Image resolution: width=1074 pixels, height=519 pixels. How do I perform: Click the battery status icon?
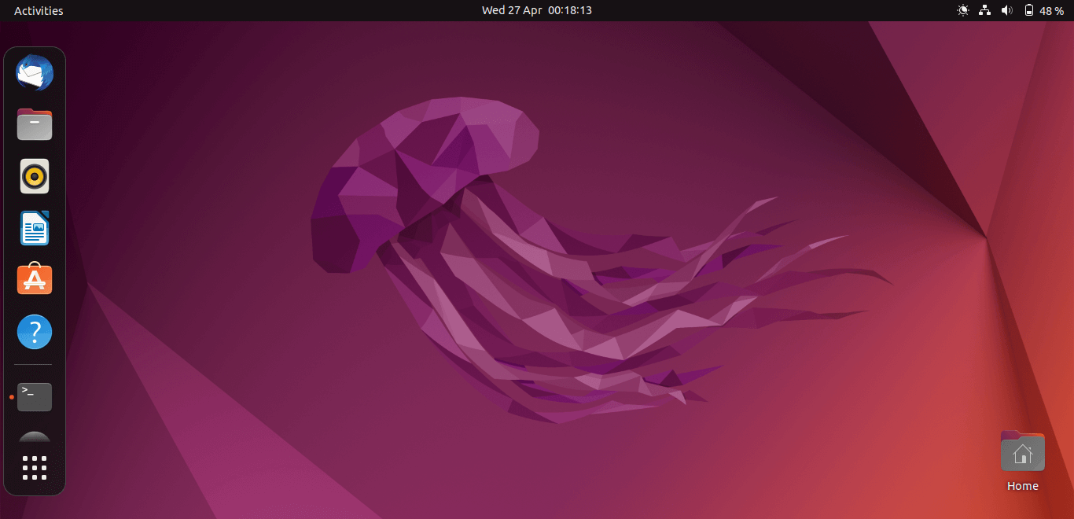[x=1029, y=10]
